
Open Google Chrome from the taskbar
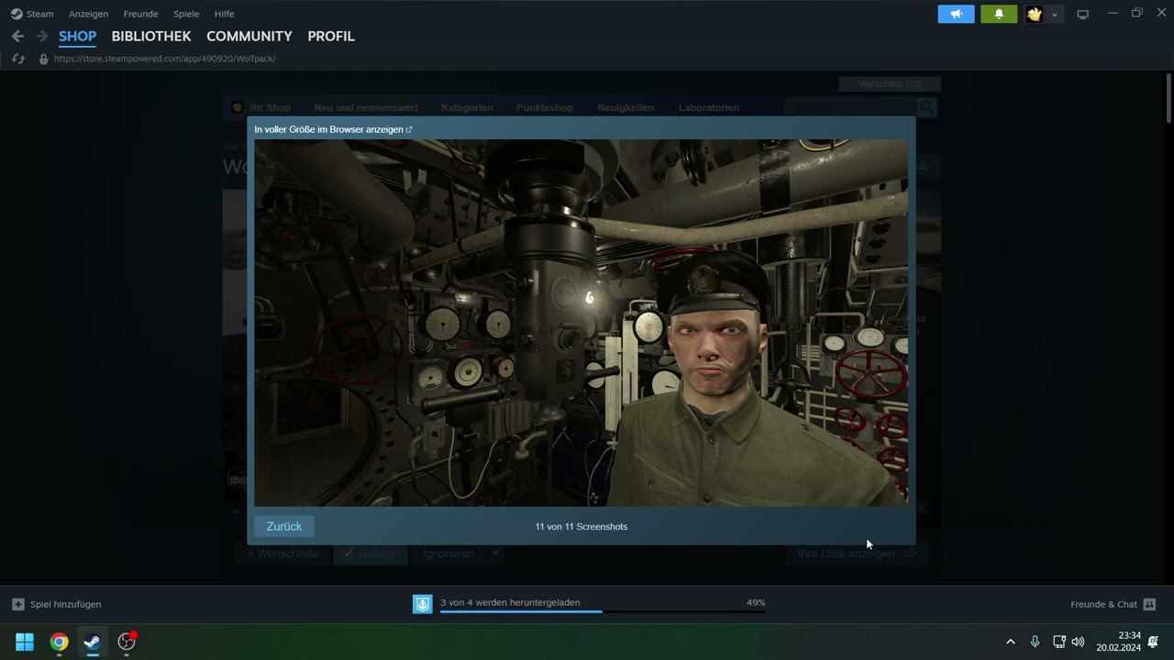point(59,642)
